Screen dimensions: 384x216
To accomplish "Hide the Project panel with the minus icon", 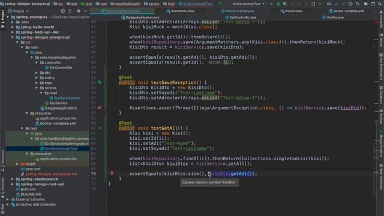I will pyautogui.click(x=85, y=11).
